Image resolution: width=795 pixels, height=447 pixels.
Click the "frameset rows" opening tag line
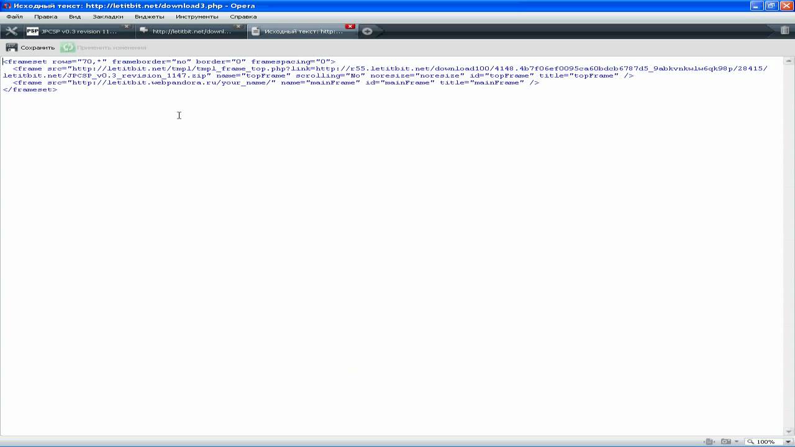(169, 61)
